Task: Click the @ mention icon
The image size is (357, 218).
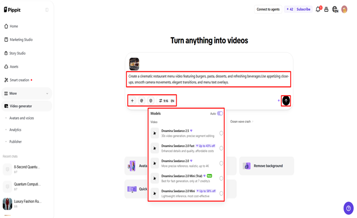Action: pyautogui.click(x=141, y=100)
